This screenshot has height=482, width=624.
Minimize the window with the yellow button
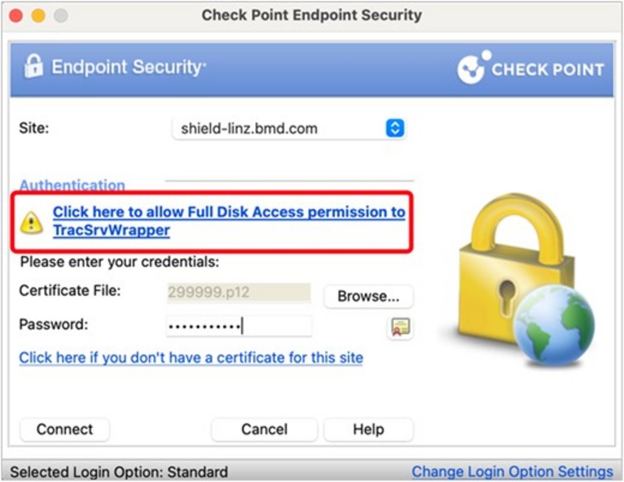point(38,16)
